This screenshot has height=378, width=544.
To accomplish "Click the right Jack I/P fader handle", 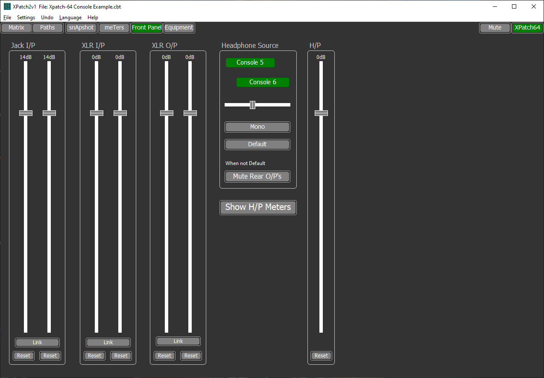I will (x=49, y=113).
